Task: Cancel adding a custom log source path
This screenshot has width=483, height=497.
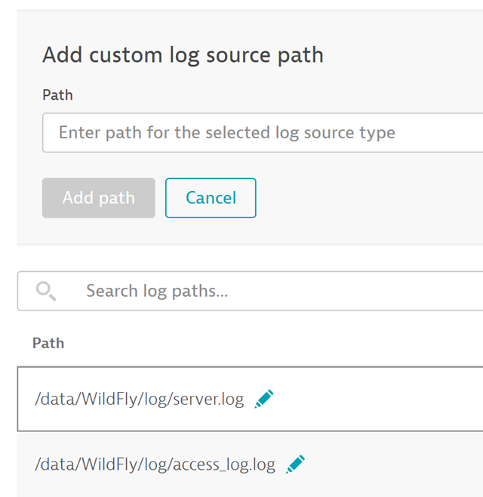Action: pyautogui.click(x=211, y=198)
